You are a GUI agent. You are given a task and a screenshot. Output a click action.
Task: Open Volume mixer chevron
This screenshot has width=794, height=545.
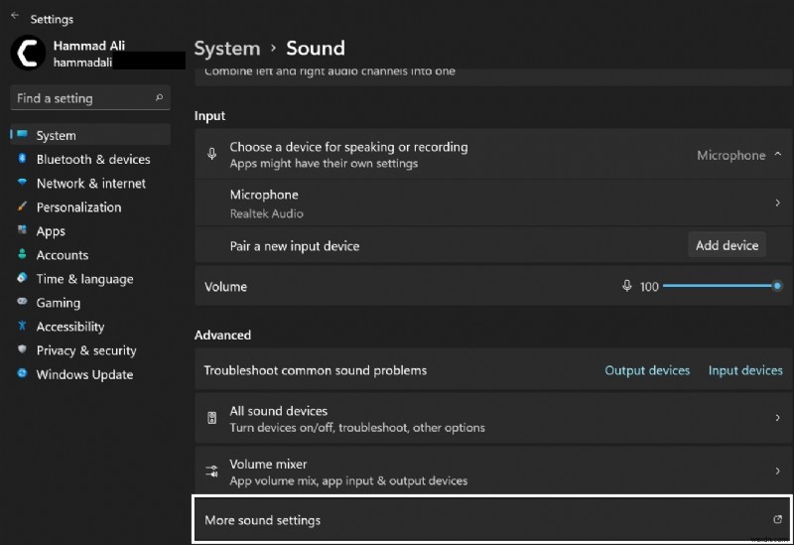click(777, 472)
